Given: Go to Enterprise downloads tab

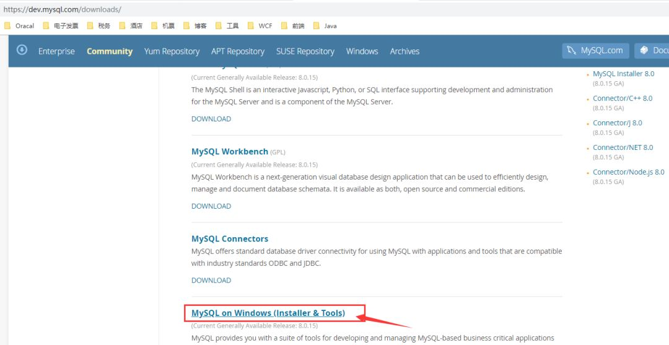Looking at the screenshot, I should 56,51.
